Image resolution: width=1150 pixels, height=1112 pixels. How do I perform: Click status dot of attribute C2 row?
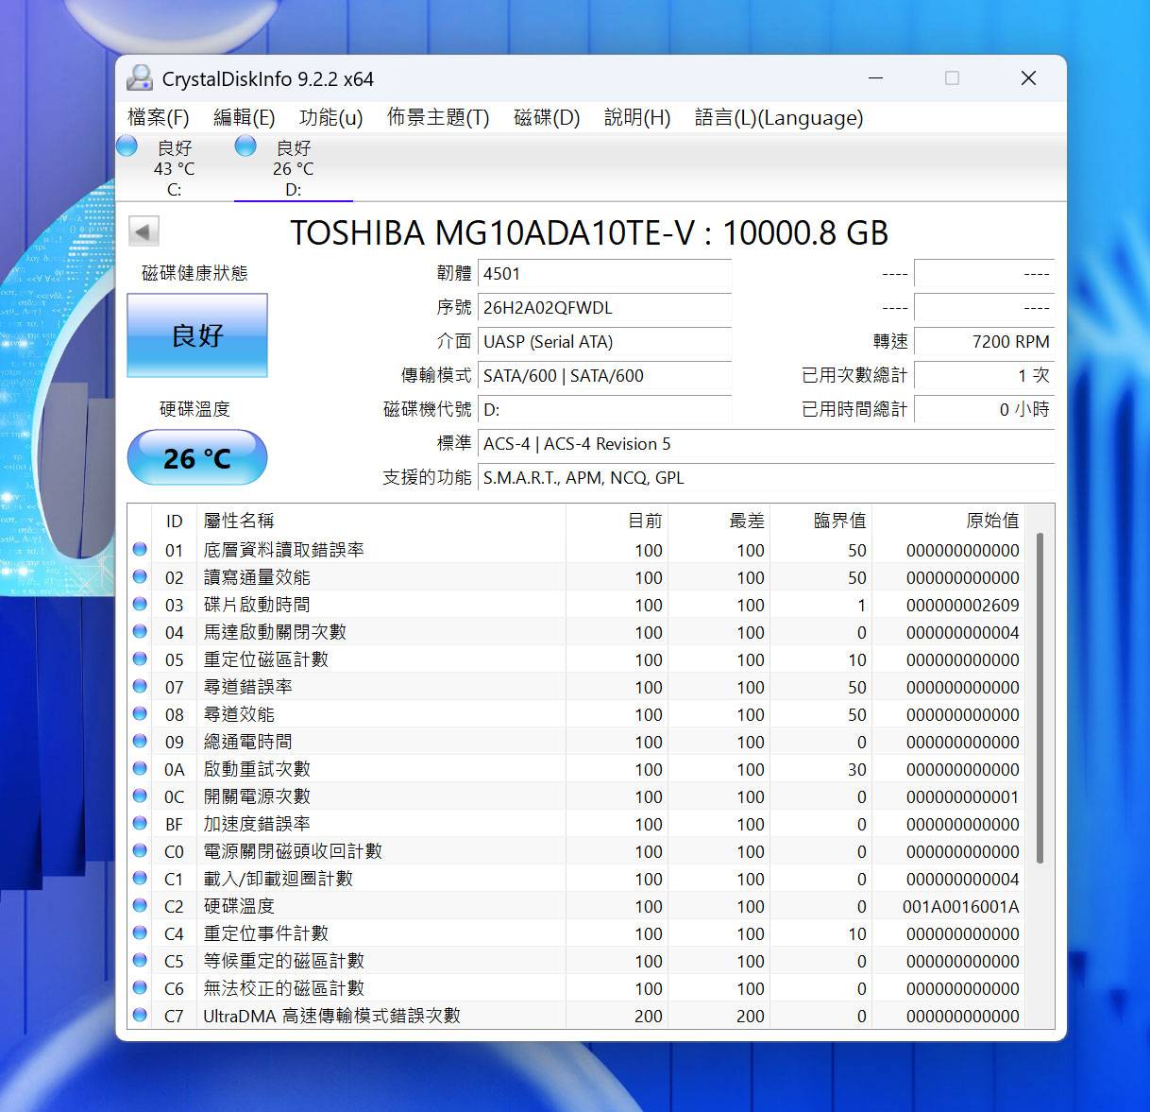pos(140,905)
